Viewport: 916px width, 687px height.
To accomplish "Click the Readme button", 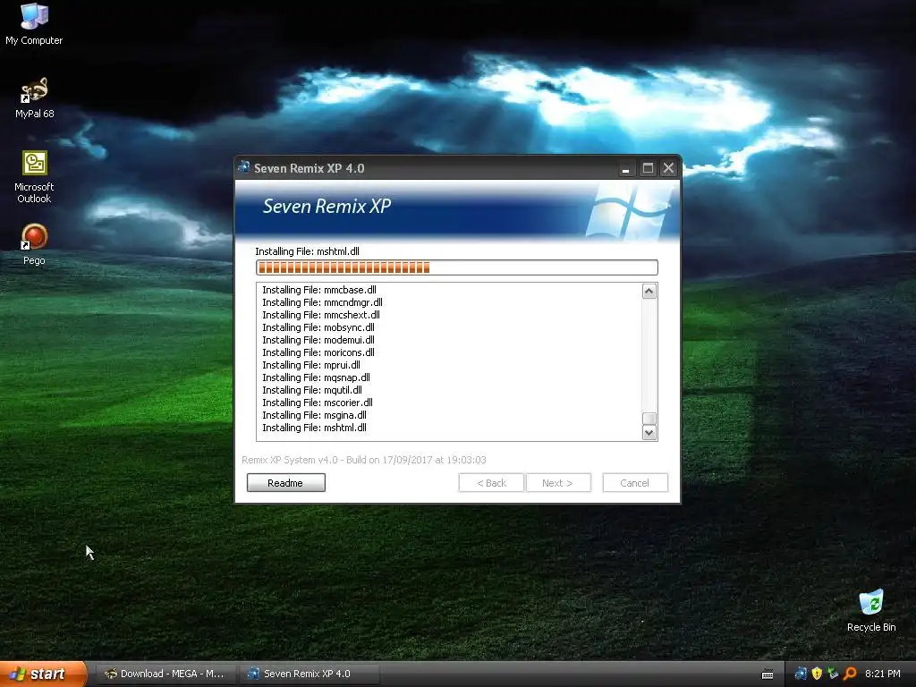I will 285,482.
